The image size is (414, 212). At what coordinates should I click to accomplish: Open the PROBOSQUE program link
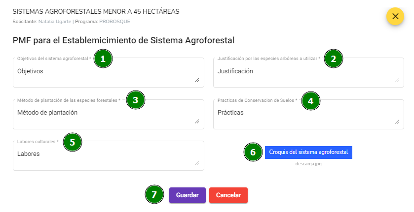114,22
